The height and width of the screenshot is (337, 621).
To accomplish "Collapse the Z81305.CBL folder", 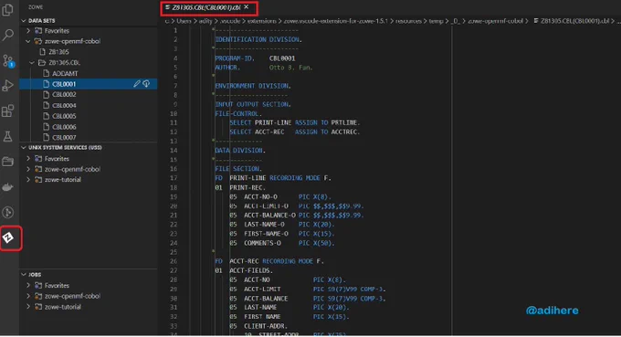I will (33, 63).
